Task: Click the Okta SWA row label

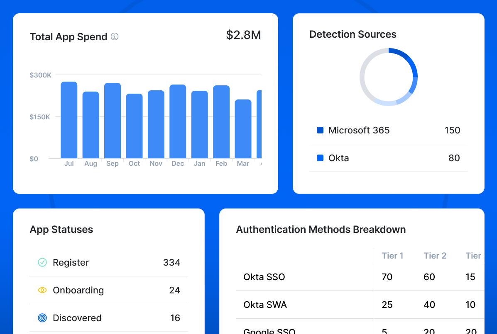Action: (265, 305)
